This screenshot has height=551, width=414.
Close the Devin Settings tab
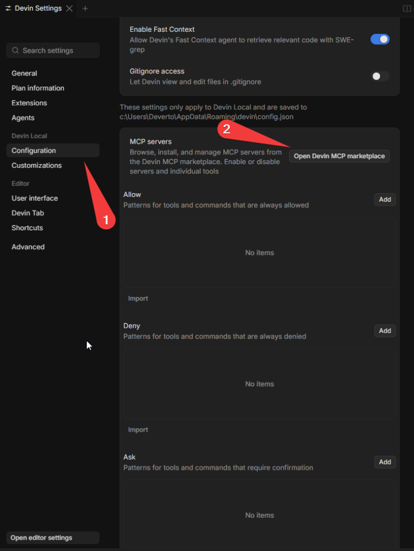[69, 9]
